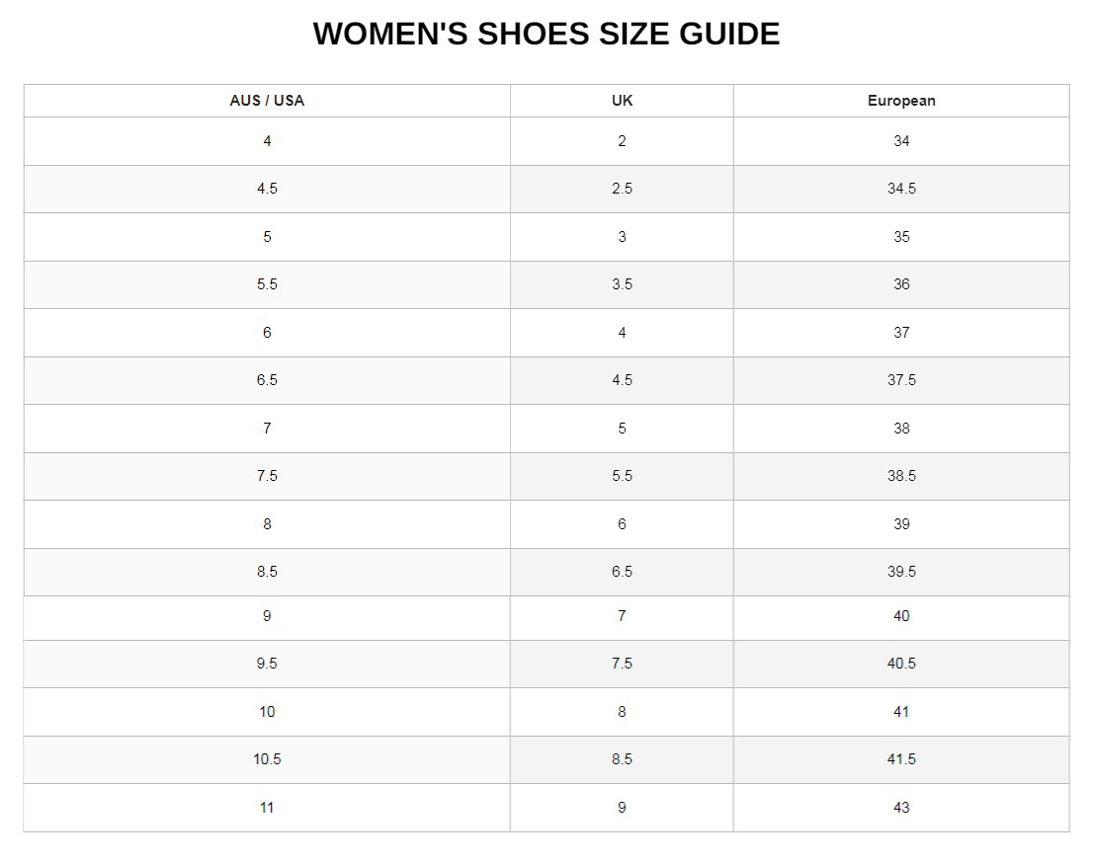Select the European size 43 cell
The image size is (1095, 864).
(x=901, y=808)
